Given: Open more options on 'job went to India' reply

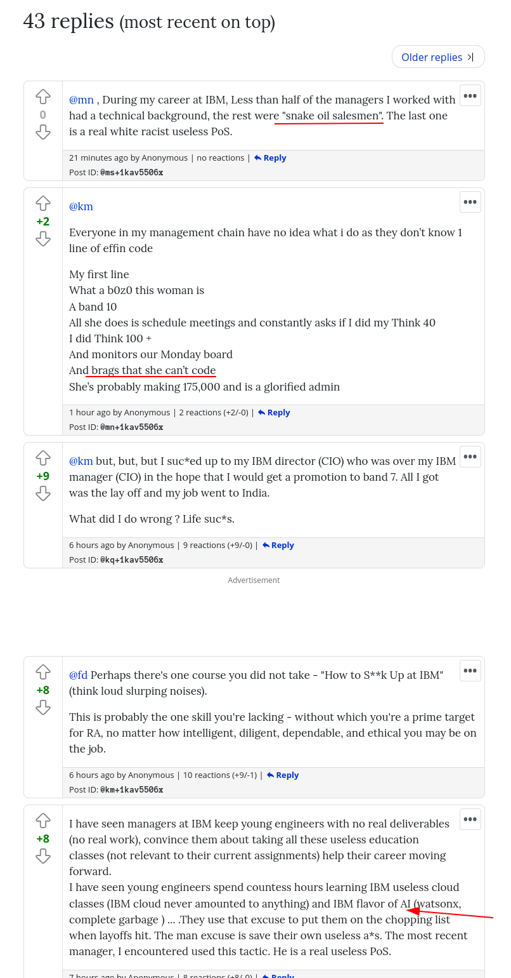Looking at the screenshot, I should coord(470,457).
